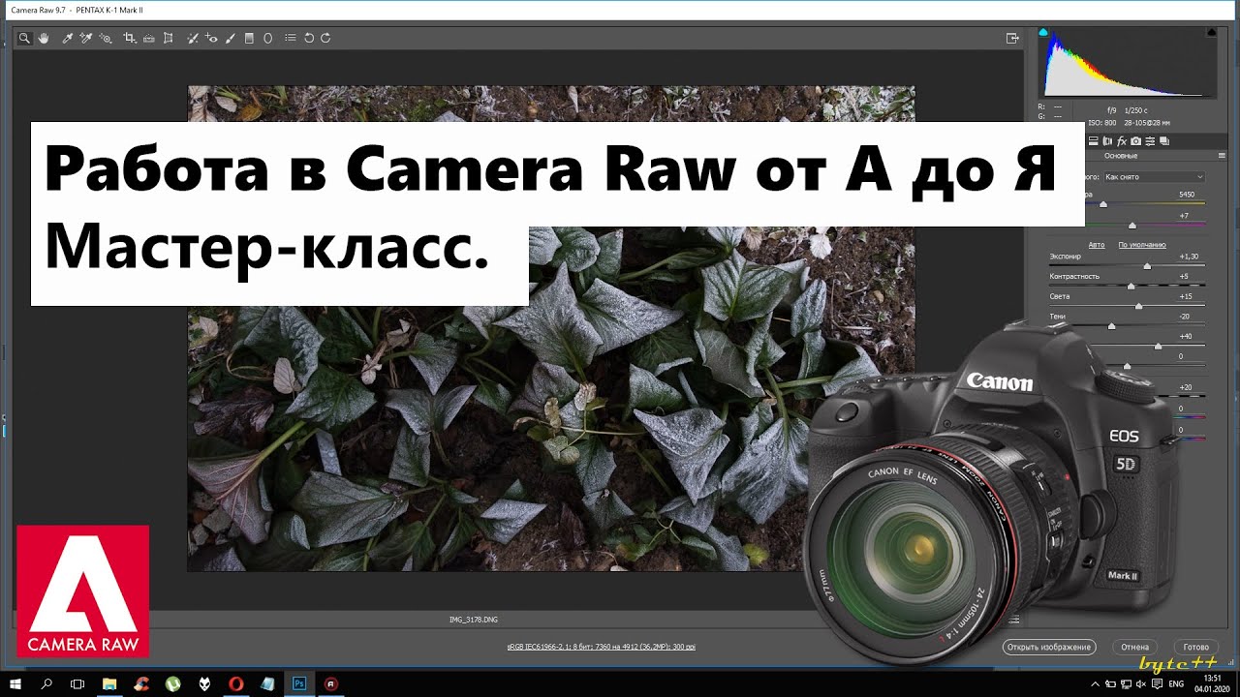The width and height of the screenshot is (1240, 697).
Task: Activate the Straighten tool
Action: tap(148, 38)
